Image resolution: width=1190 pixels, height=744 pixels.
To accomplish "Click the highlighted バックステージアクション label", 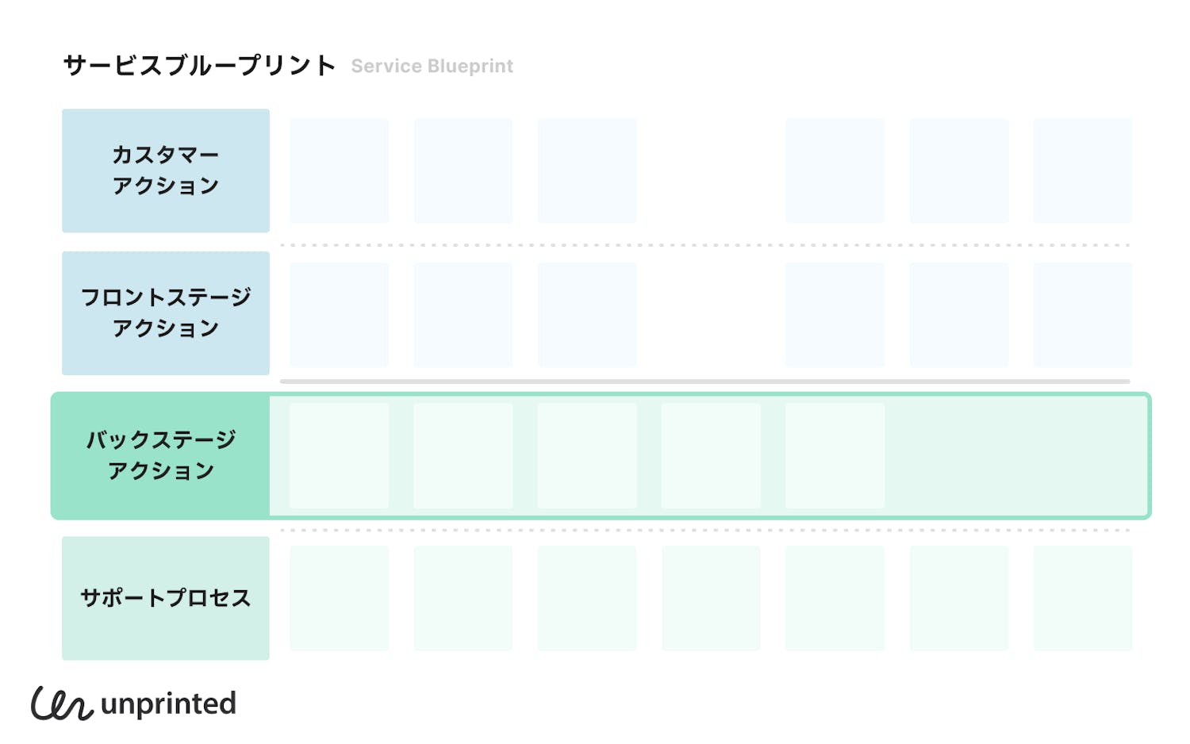I will click(161, 455).
